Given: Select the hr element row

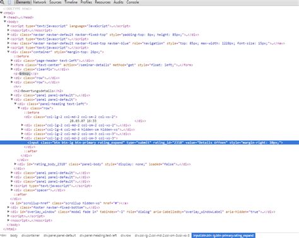Looking at the screenshot, I should 17,86.
